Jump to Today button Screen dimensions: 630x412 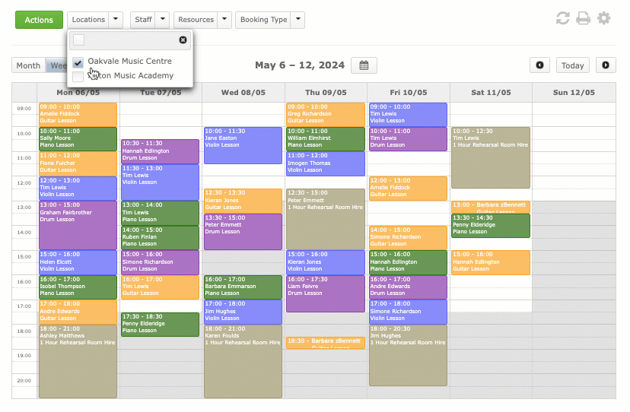tap(572, 65)
